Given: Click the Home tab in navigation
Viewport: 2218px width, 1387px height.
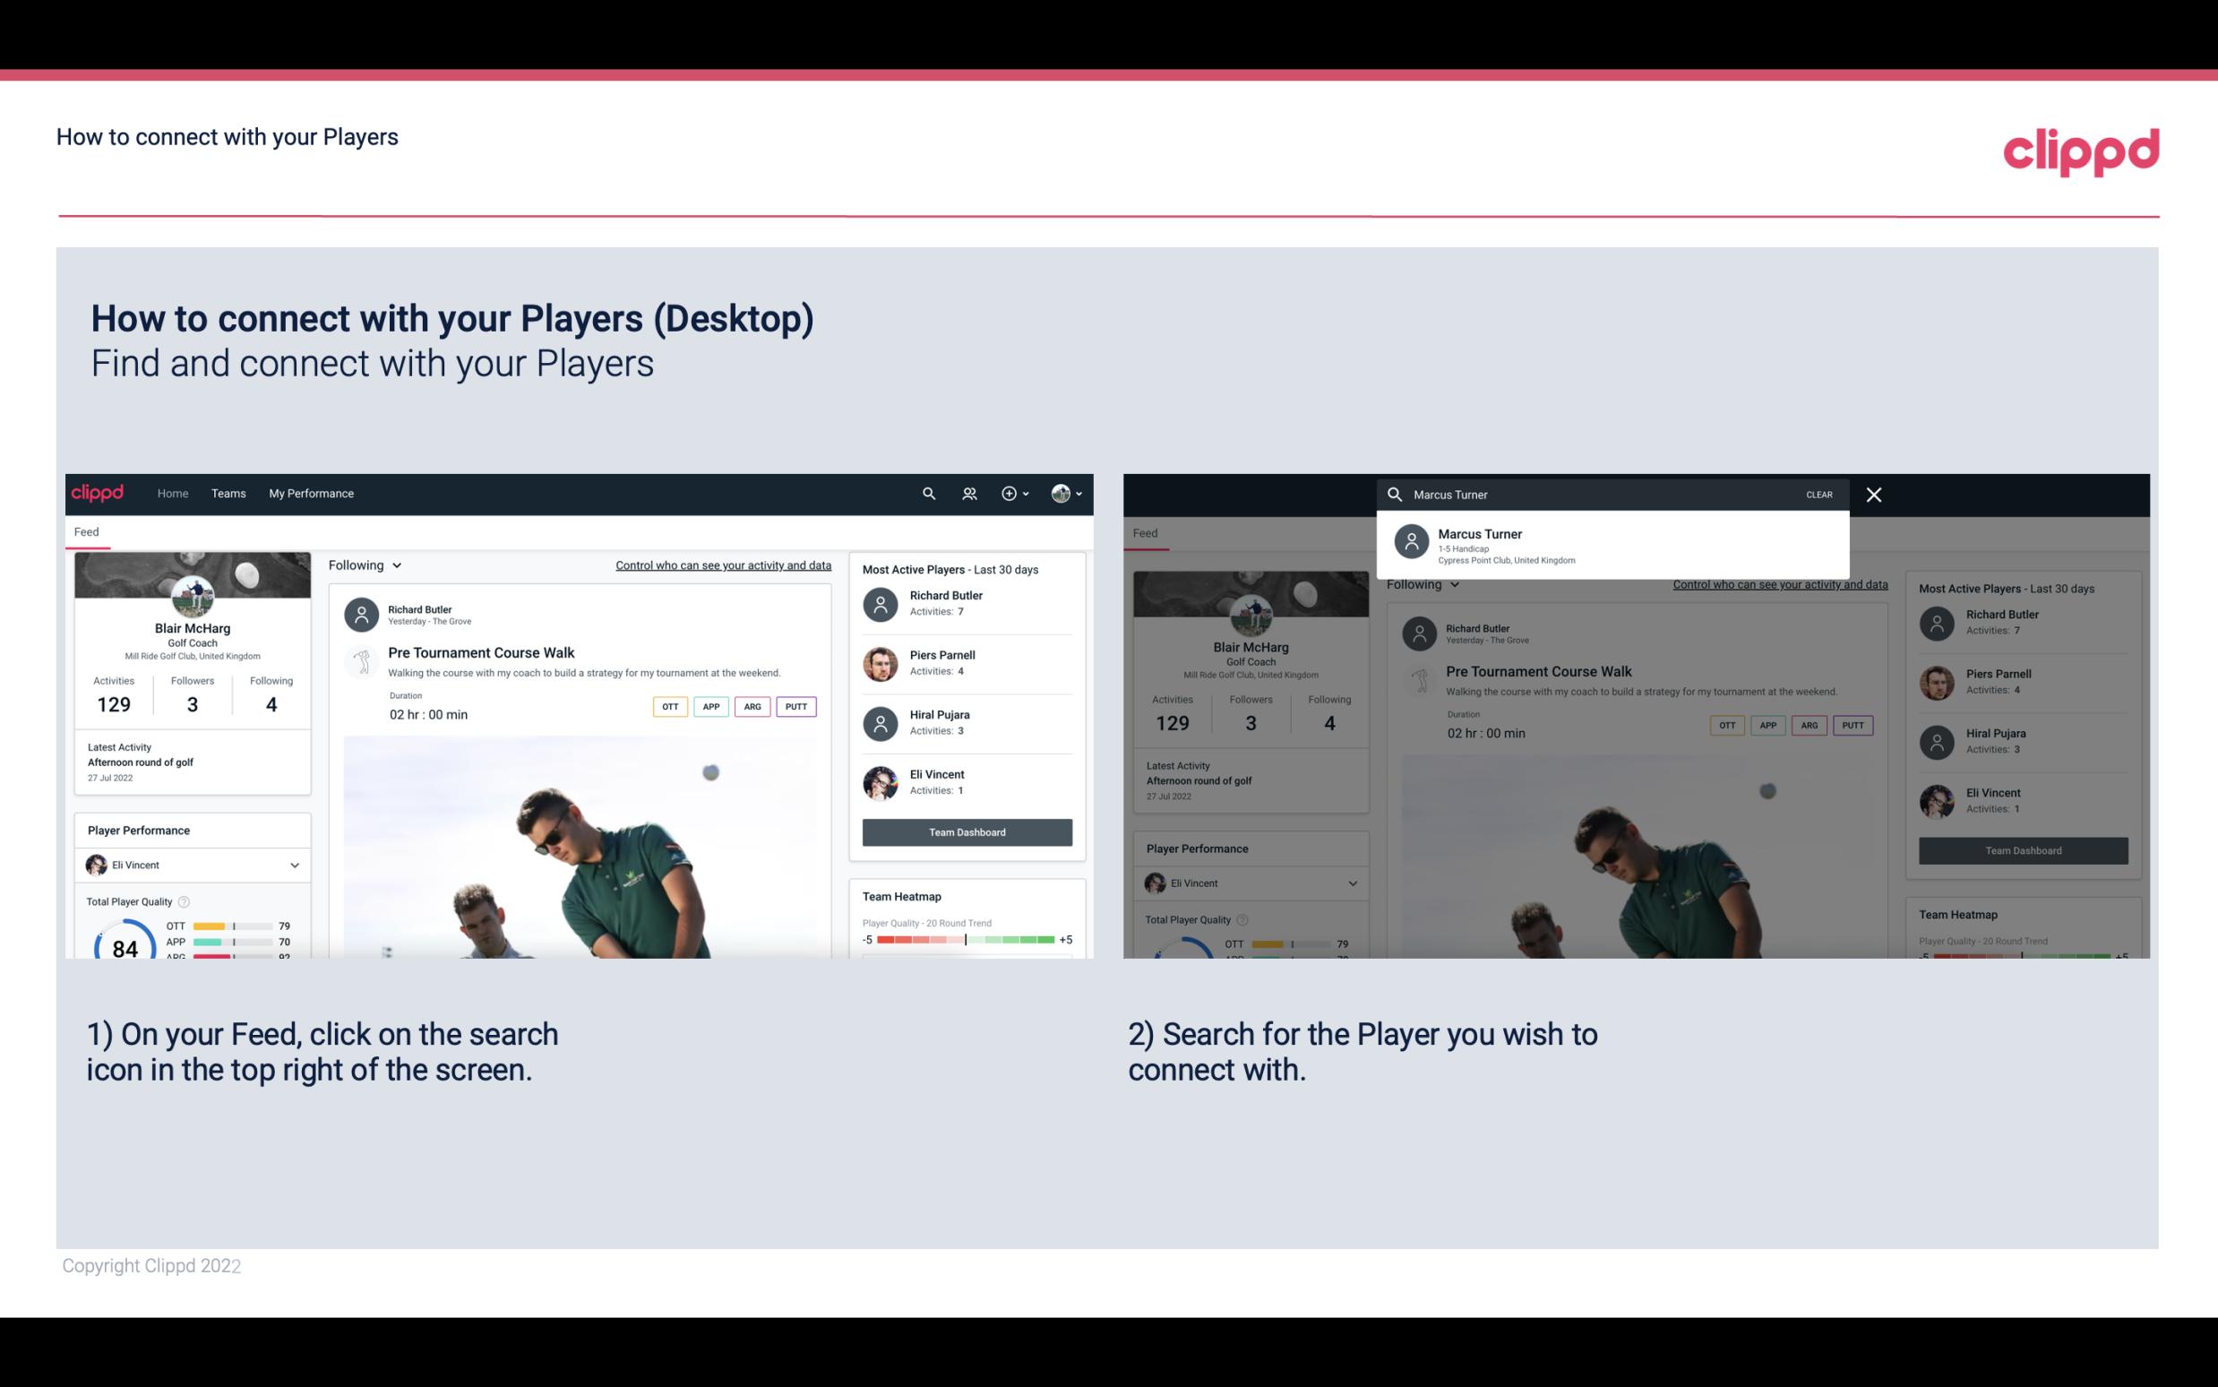Looking at the screenshot, I should click(171, 494).
